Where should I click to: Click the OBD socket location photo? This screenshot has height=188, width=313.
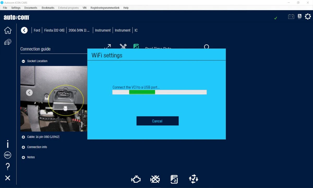click(x=54, y=99)
